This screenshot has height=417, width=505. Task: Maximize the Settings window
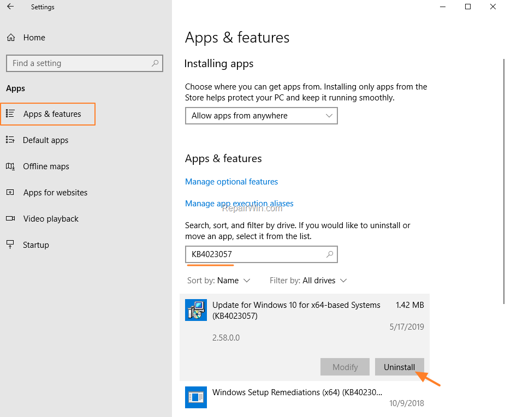point(468,7)
